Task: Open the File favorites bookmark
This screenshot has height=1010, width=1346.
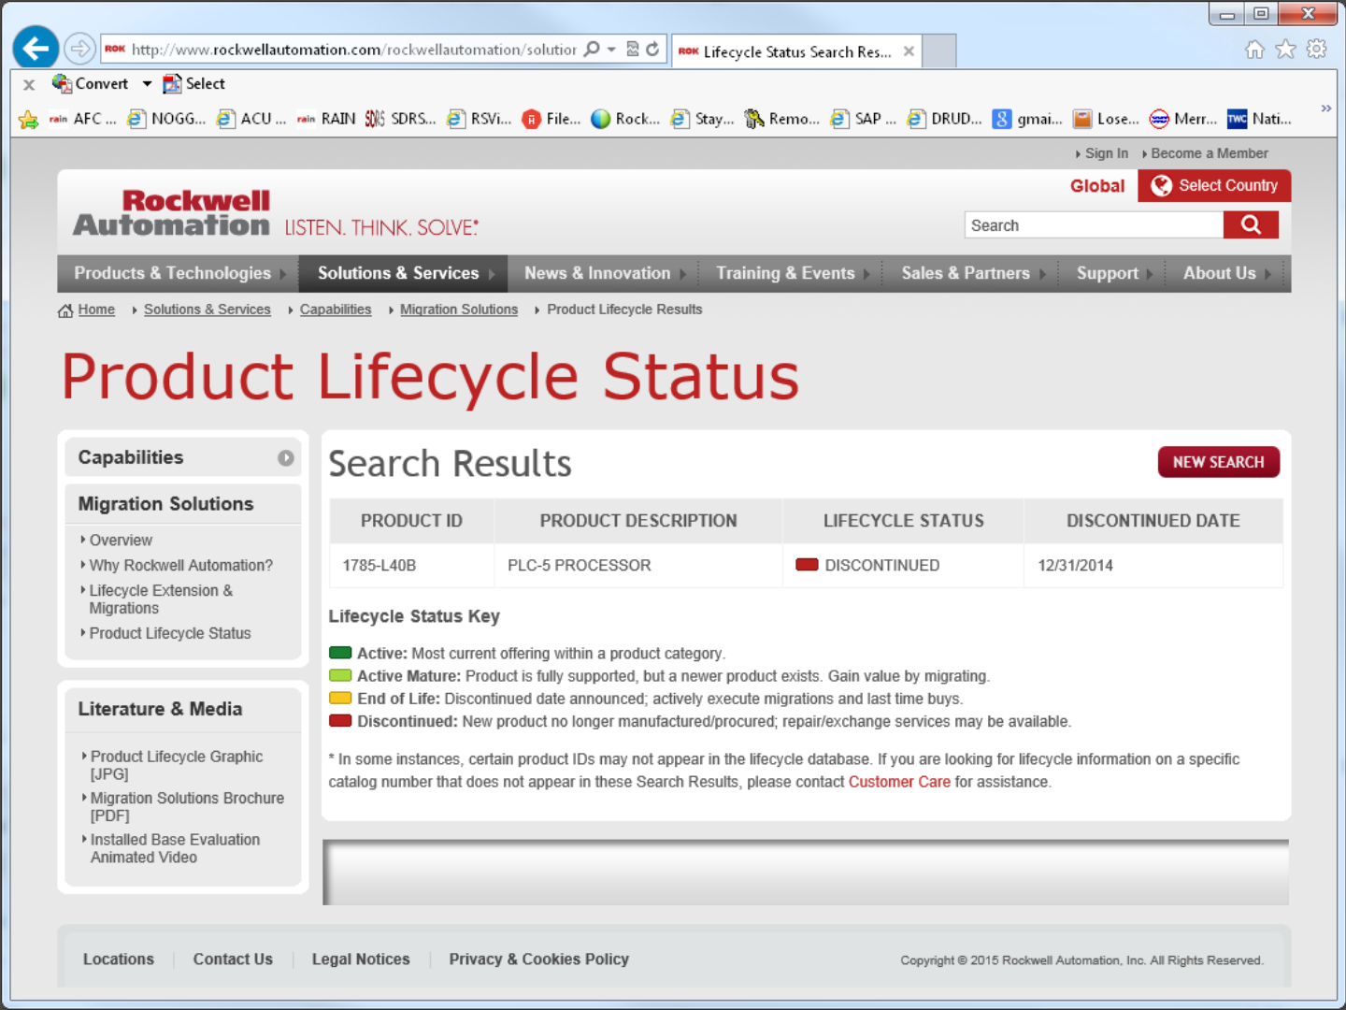Action: [x=551, y=119]
